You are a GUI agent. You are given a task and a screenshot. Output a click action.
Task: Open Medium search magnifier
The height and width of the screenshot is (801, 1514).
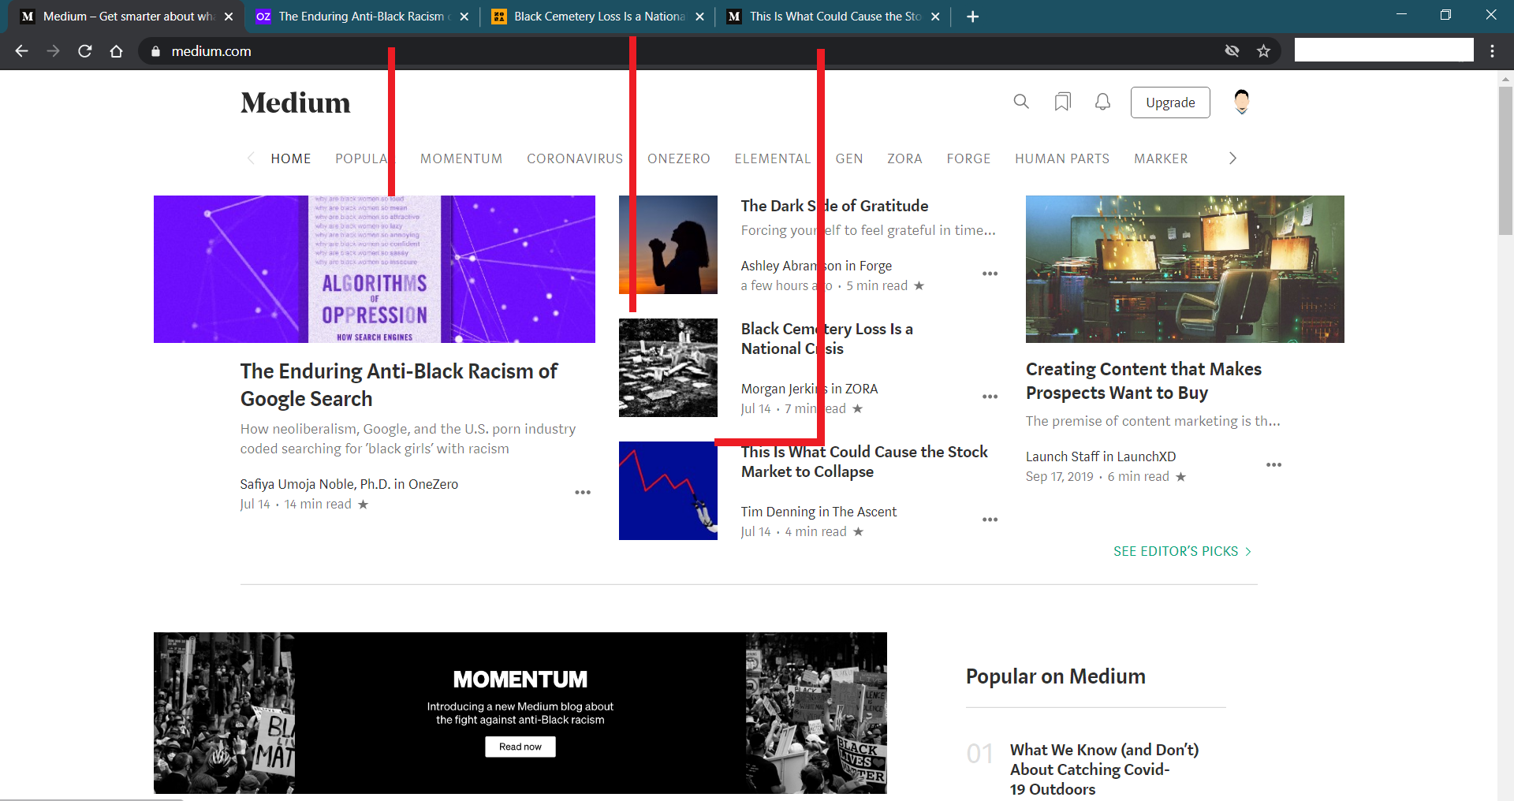[x=1021, y=102]
